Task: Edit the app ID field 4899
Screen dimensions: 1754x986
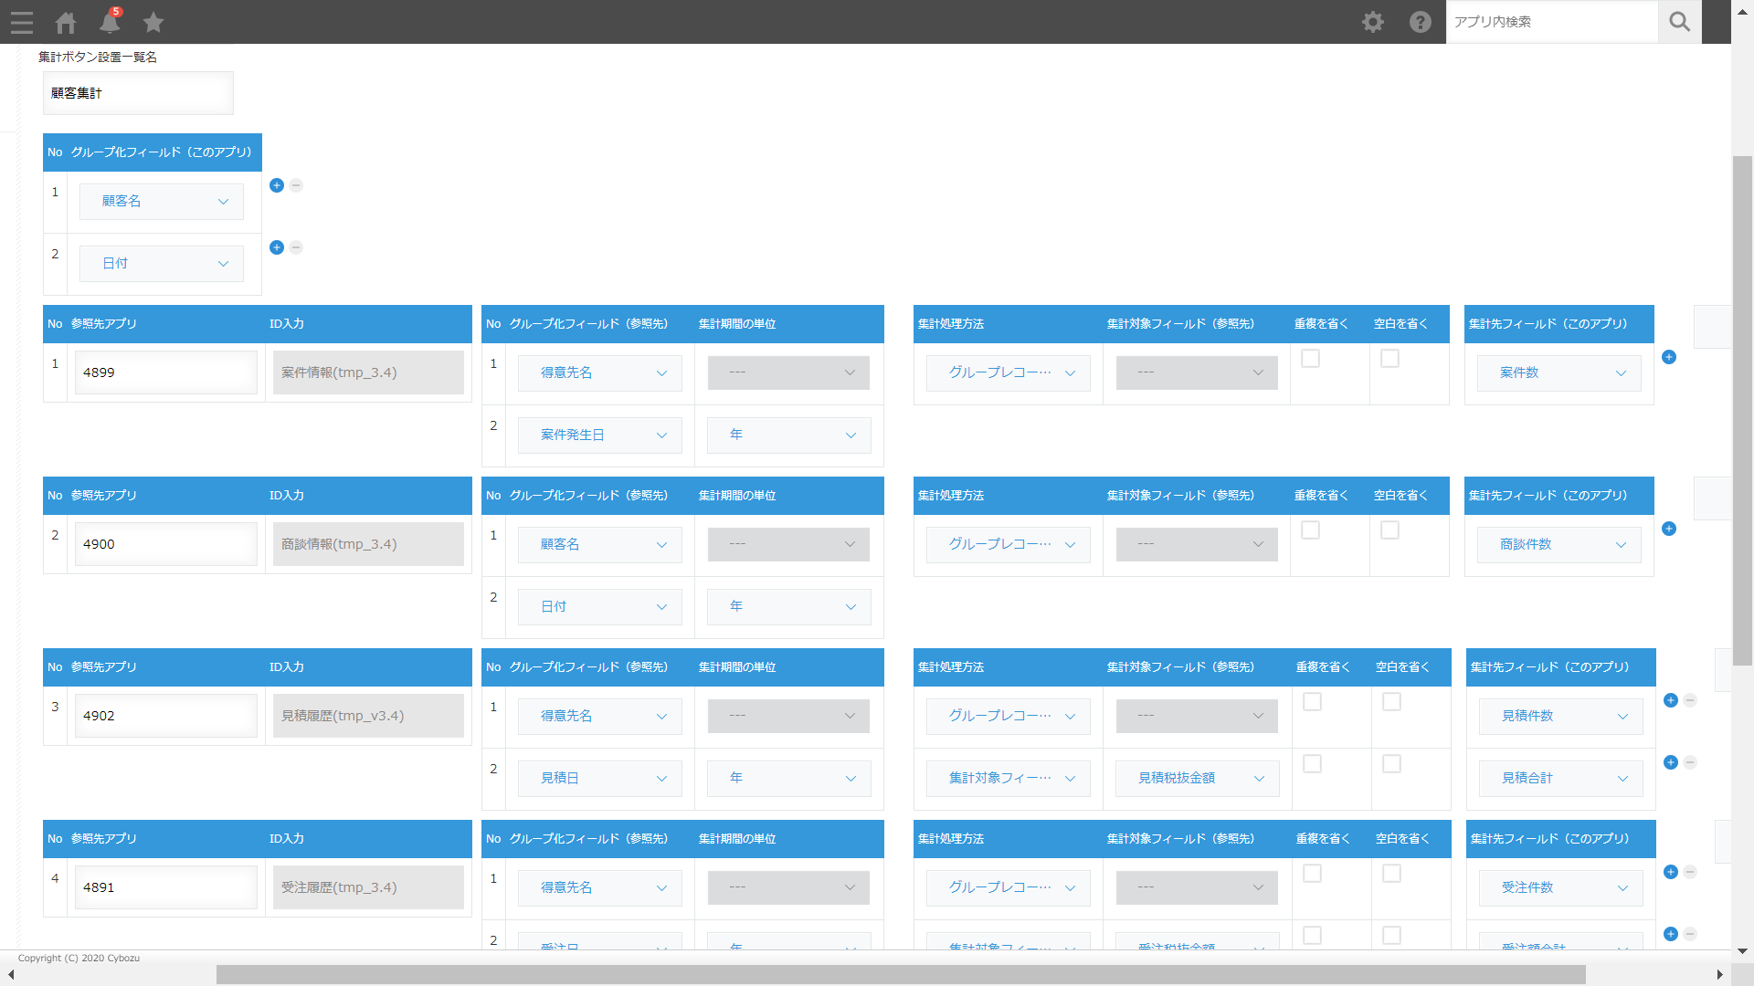Action: tap(166, 372)
